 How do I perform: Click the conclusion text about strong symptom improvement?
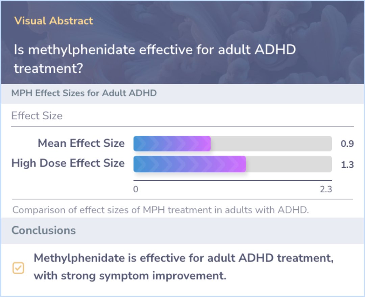(184, 267)
